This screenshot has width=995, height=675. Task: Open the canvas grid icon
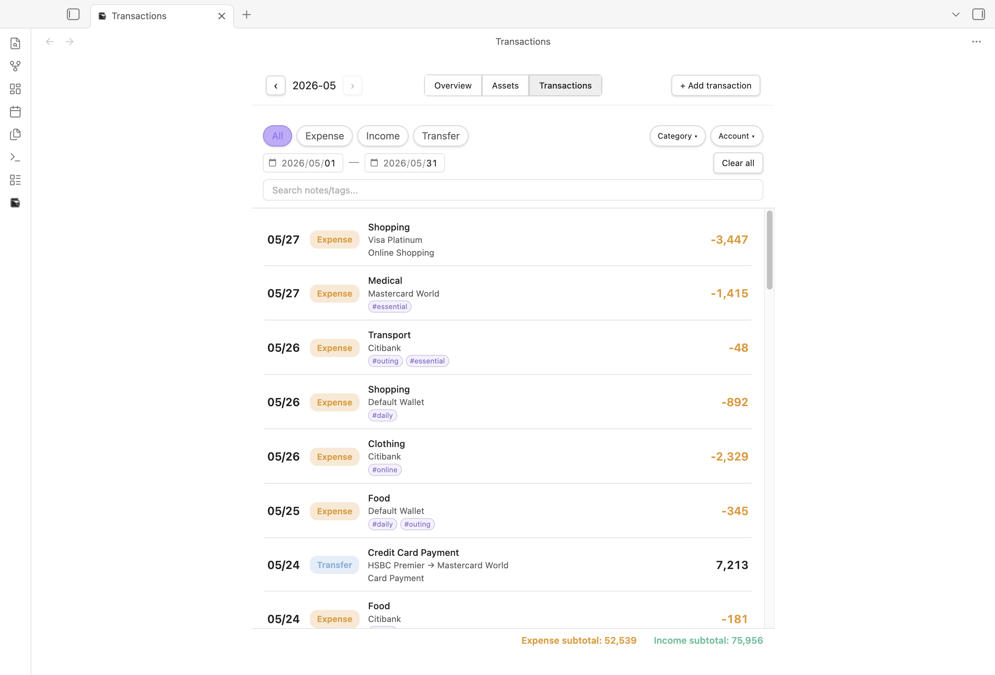pyautogui.click(x=15, y=89)
